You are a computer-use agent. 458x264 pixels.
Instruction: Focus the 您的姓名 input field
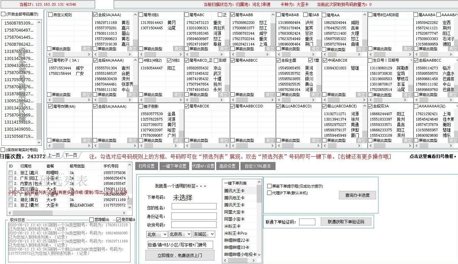coord(194,206)
